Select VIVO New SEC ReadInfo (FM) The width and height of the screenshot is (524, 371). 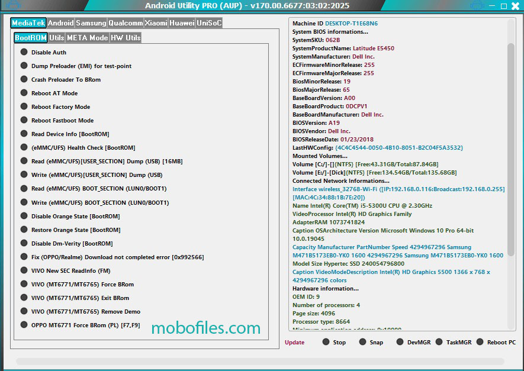pyautogui.click(x=66, y=271)
